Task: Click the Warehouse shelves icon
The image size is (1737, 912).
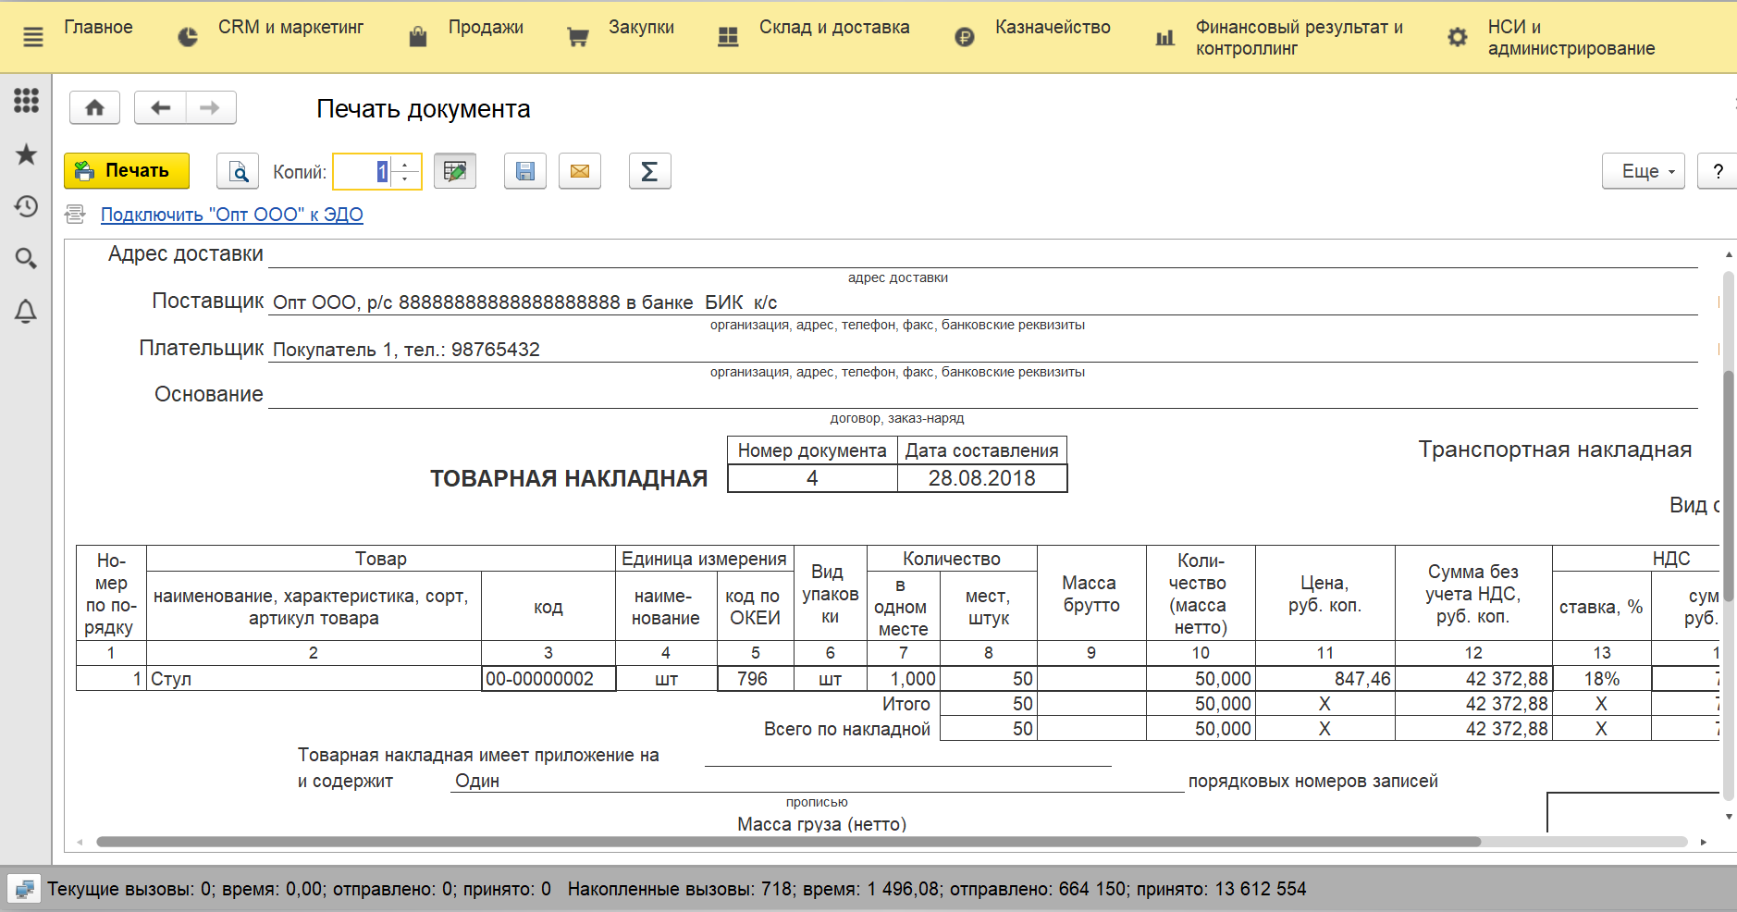Action: (729, 37)
